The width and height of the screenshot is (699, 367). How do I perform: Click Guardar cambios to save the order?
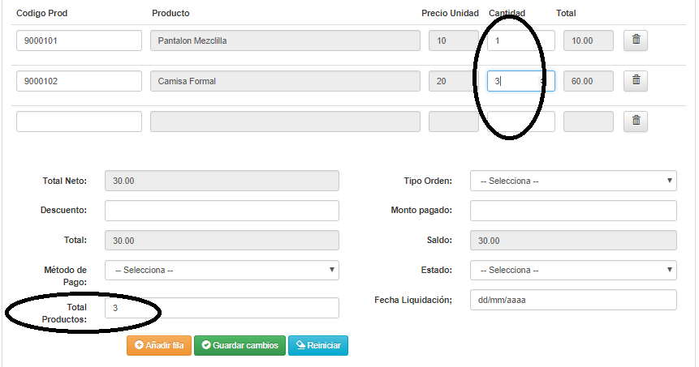click(x=239, y=345)
